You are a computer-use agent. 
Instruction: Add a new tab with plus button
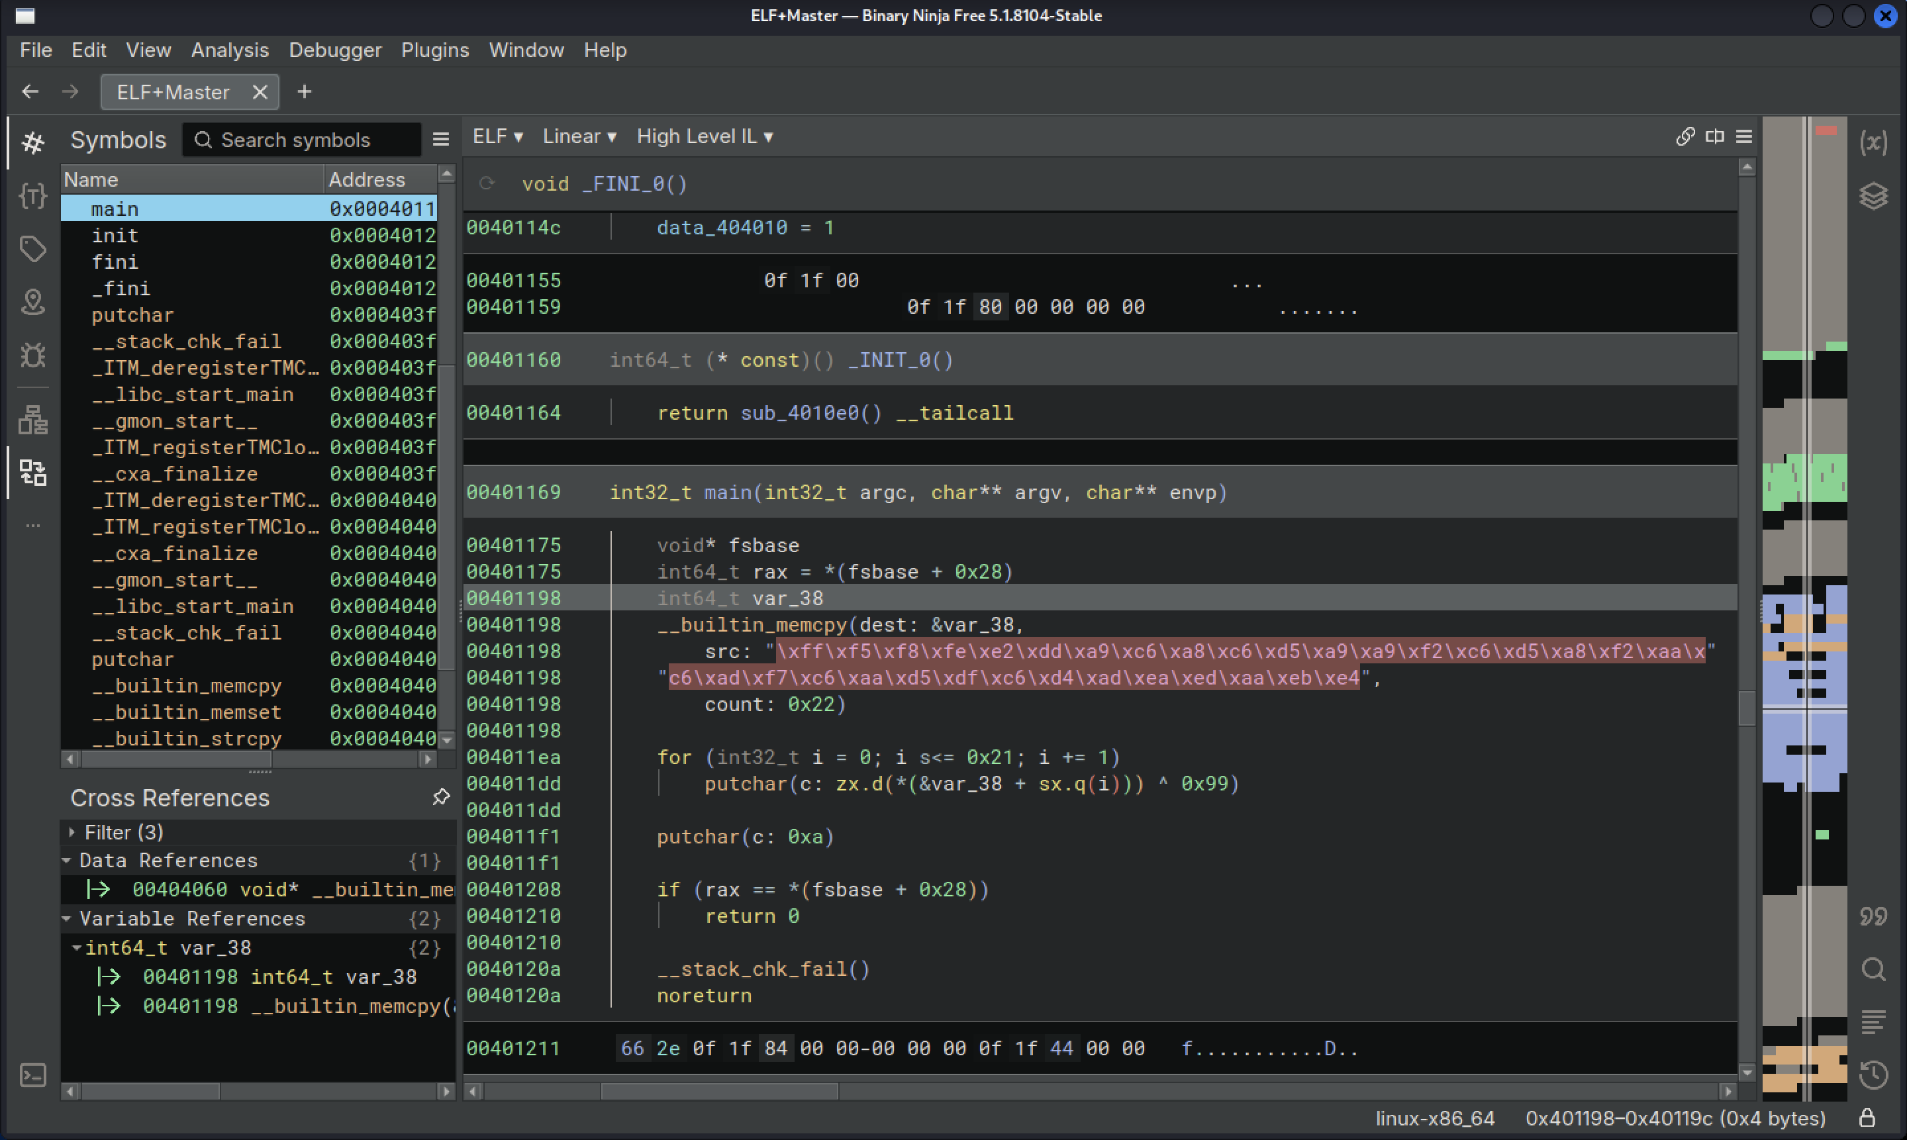point(305,91)
